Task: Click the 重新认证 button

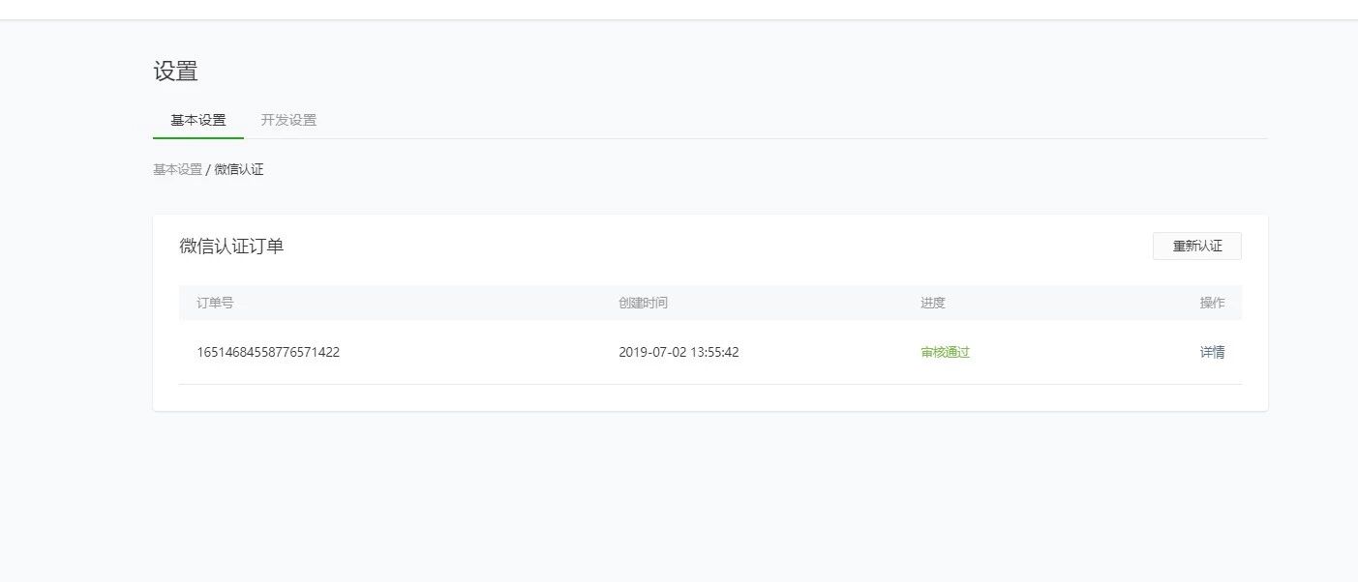Action: coord(1196,246)
